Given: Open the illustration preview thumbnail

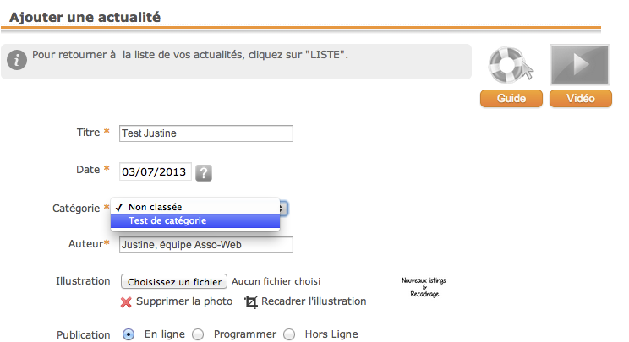Looking at the screenshot, I should pos(424,287).
